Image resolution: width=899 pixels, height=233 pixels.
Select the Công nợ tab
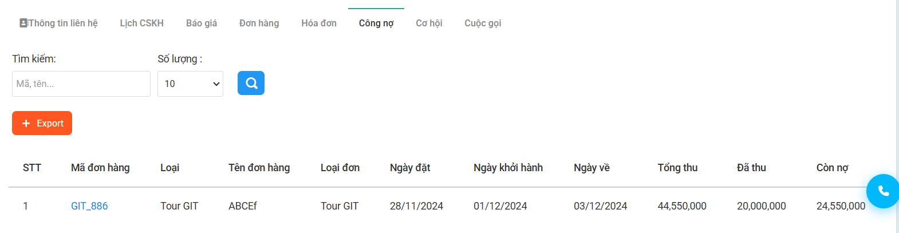coord(376,23)
